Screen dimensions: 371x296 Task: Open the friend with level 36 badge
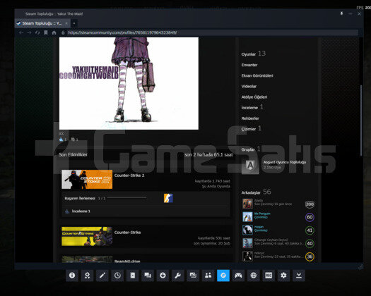coord(278,256)
